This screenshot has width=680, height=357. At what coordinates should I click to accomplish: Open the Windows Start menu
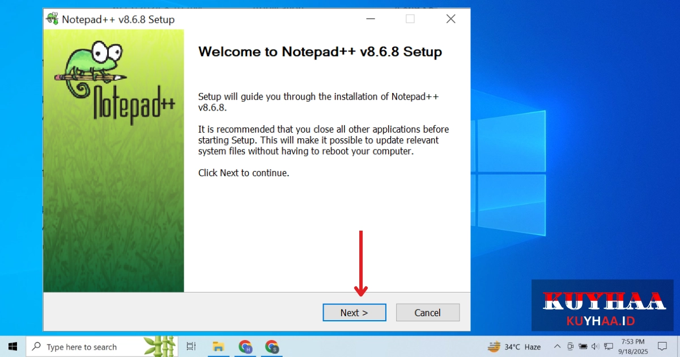pos(12,346)
